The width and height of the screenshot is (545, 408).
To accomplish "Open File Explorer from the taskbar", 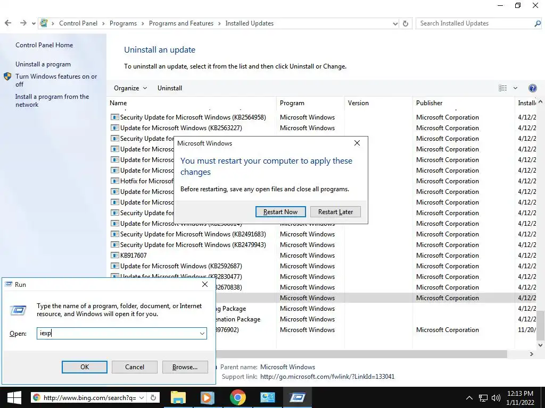I will pyautogui.click(x=178, y=397).
